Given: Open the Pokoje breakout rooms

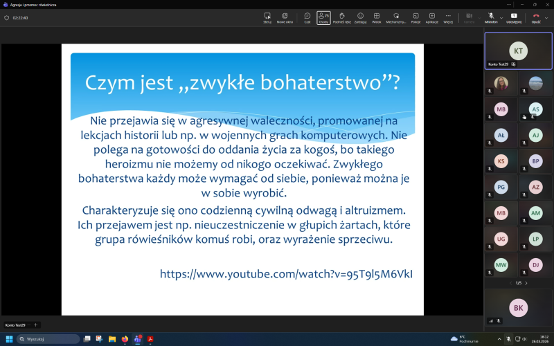Looking at the screenshot, I should tap(415, 17).
